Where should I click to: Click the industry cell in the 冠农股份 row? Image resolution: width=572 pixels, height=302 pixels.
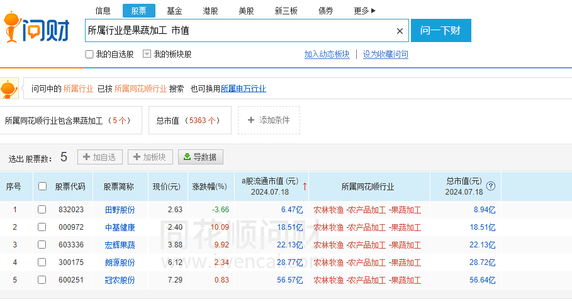pyautogui.click(x=367, y=280)
